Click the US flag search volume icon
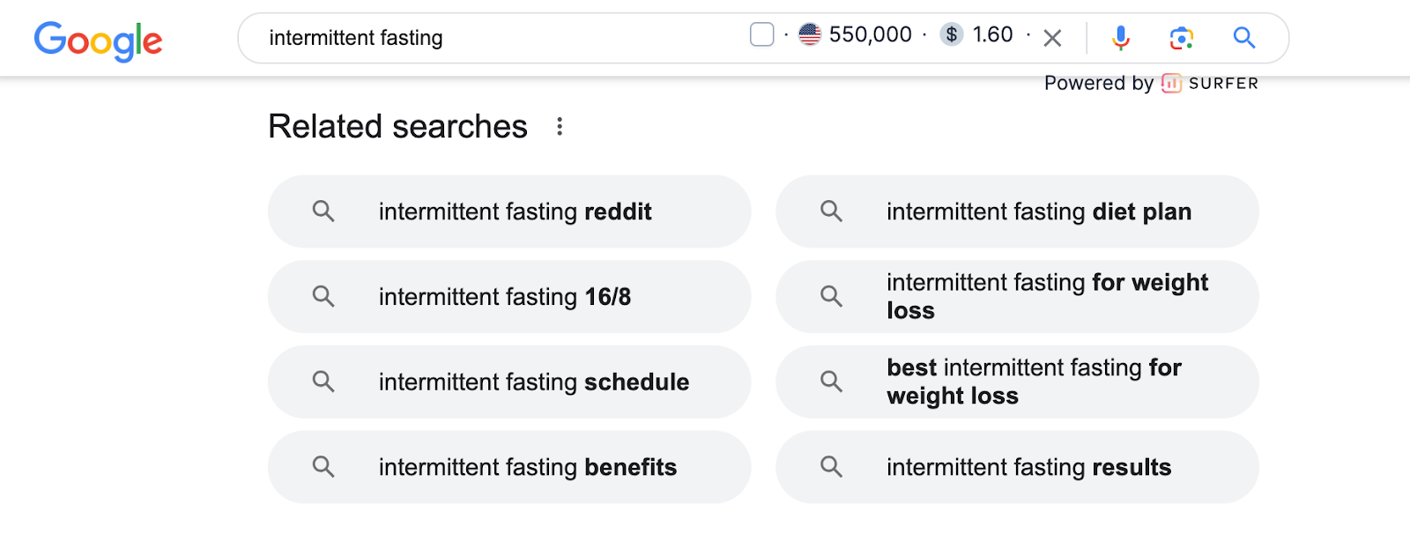The height and width of the screenshot is (534, 1410). (810, 34)
